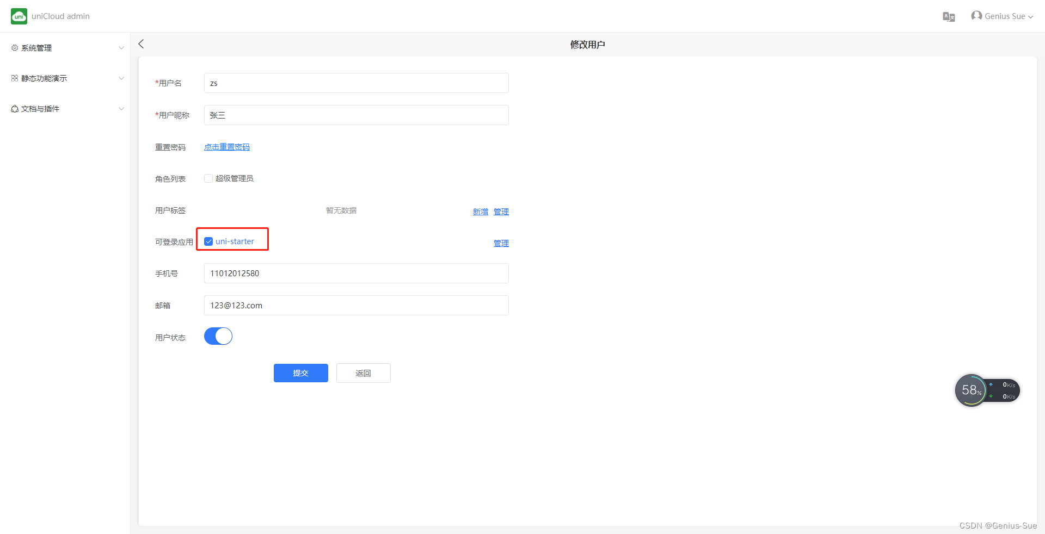The height and width of the screenshot is (534, 1045).
Task: Uncheck the uni-starter app checkbox
Action: [208, 241]
